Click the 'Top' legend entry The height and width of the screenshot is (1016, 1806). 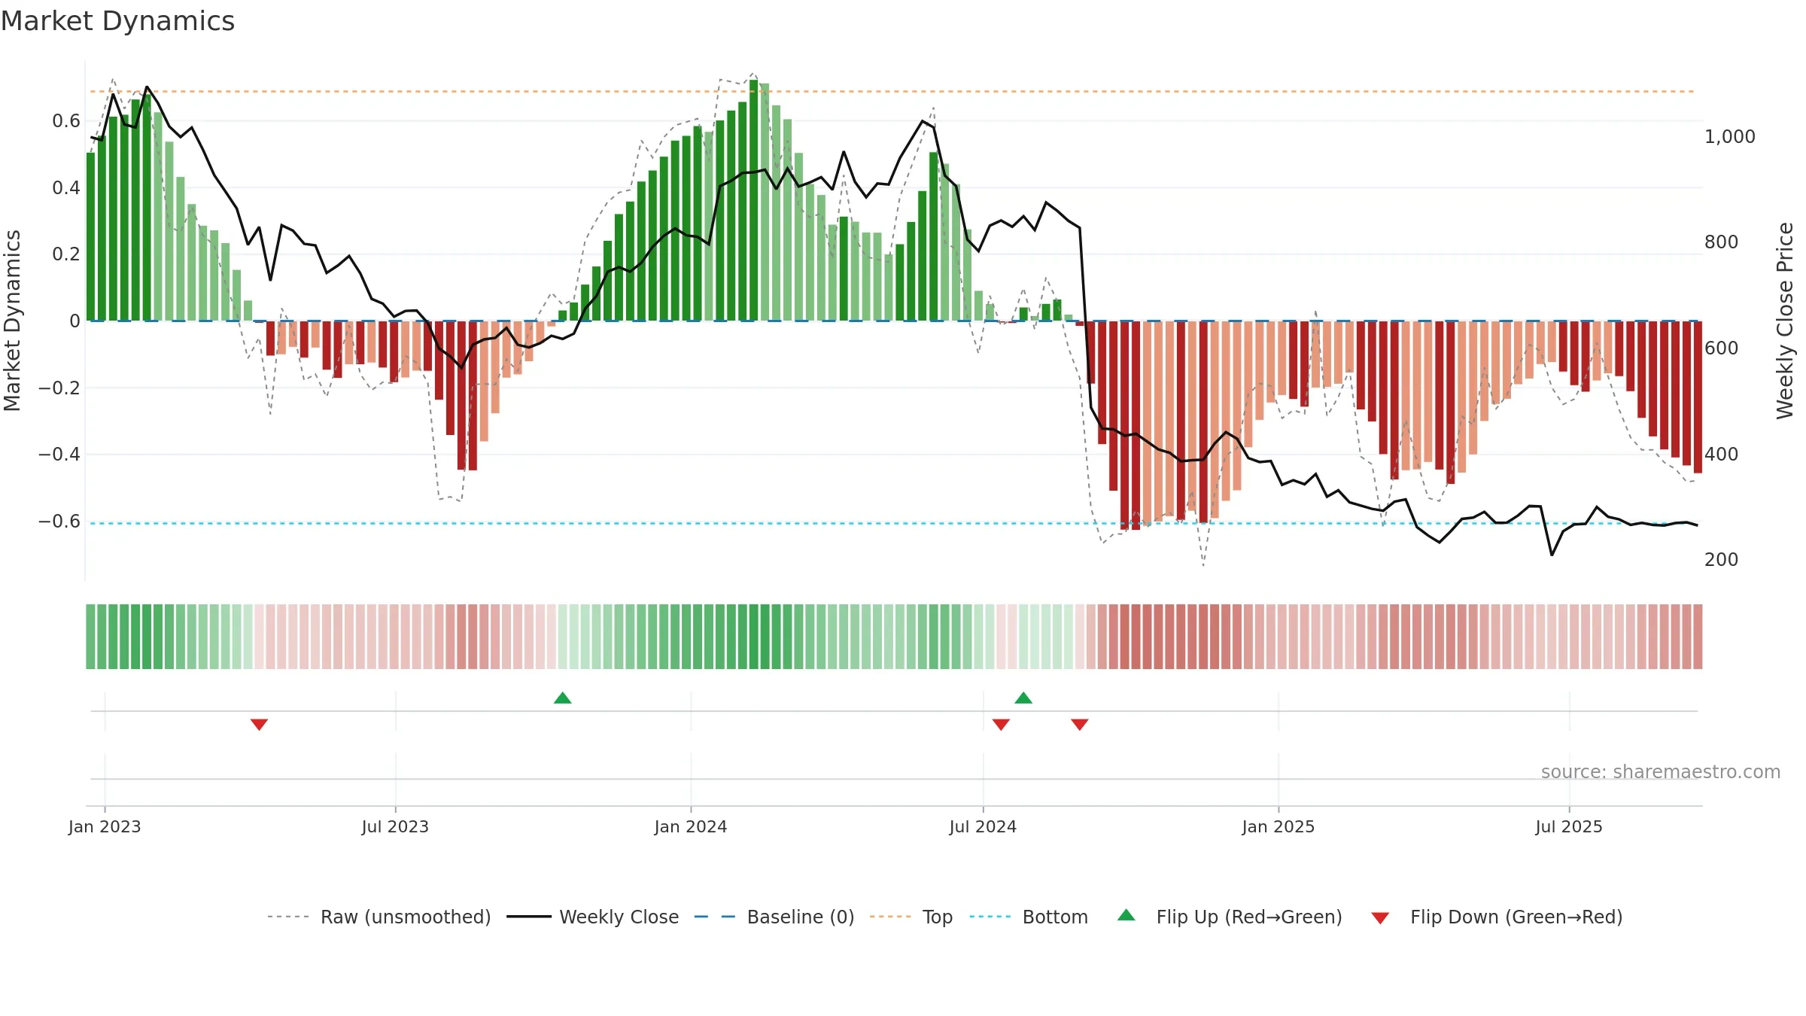(x=911, y=917)
